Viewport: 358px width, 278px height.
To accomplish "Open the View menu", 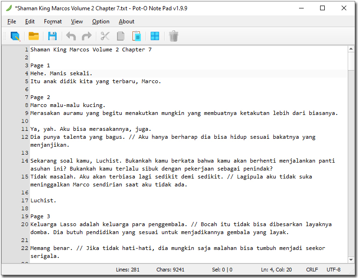I will (x=77, y=21).
